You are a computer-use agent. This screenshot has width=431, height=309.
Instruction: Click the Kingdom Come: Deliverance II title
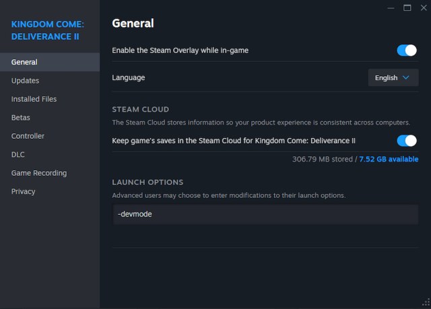point(48,30)
